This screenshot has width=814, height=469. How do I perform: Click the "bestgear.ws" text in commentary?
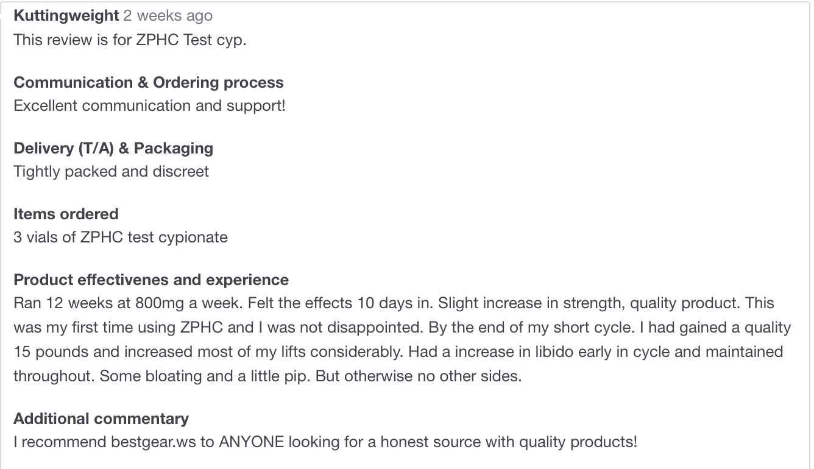(154, 442)
